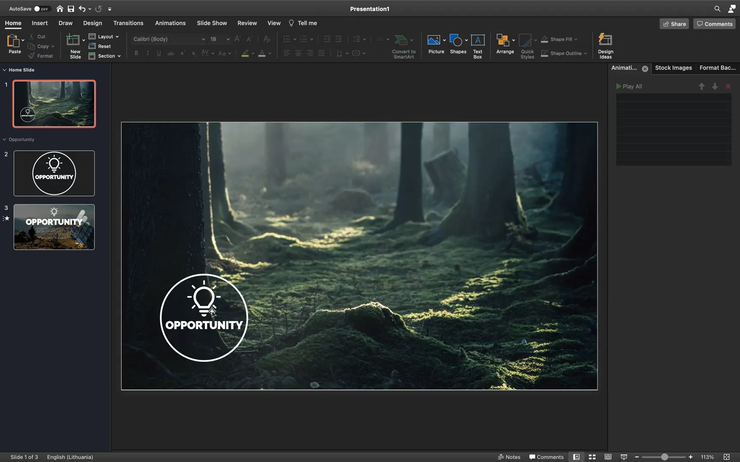Viewport: 740px width, 462px height.
Task: Click Tell me search box
Action: tap(303, 23)
